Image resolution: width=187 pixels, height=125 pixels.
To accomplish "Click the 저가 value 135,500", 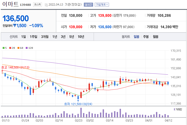I will pyautogui.click(x=105, y=27).
